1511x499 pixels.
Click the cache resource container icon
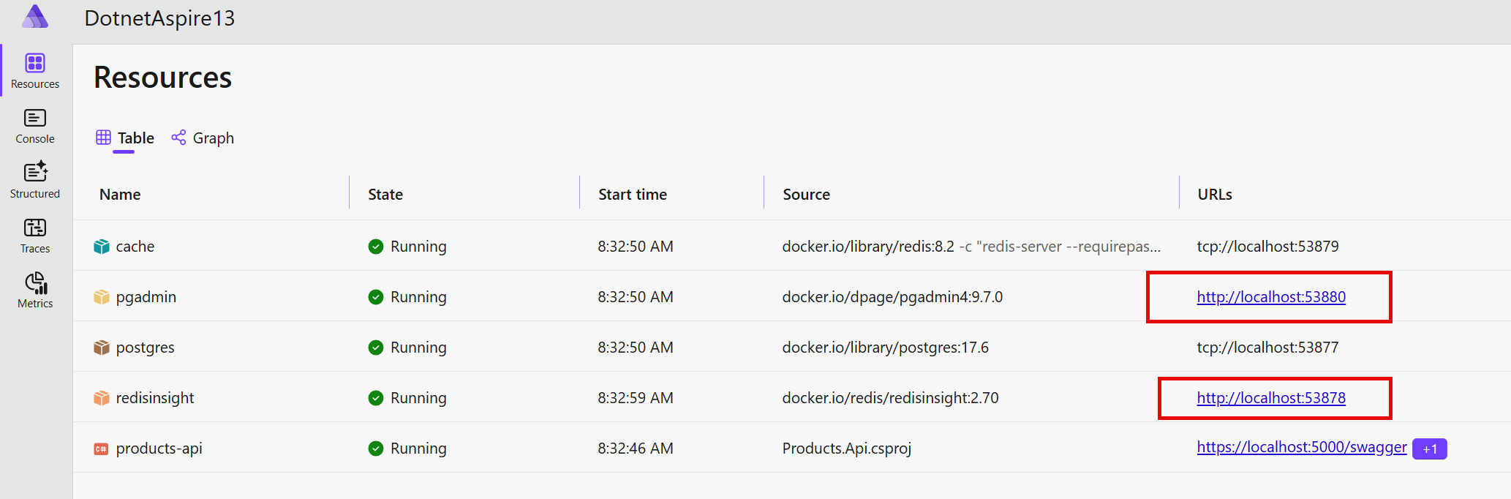point(102,247)
